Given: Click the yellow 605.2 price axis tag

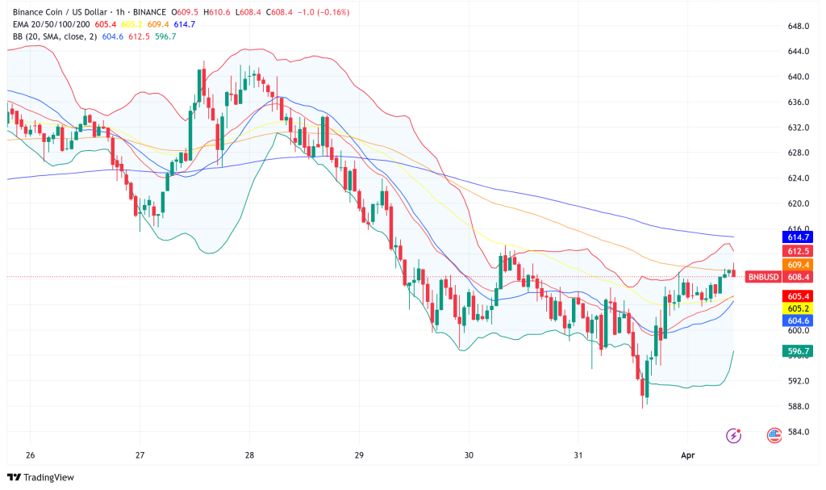Looking at the screenshot, I should [x=798, y=308].
